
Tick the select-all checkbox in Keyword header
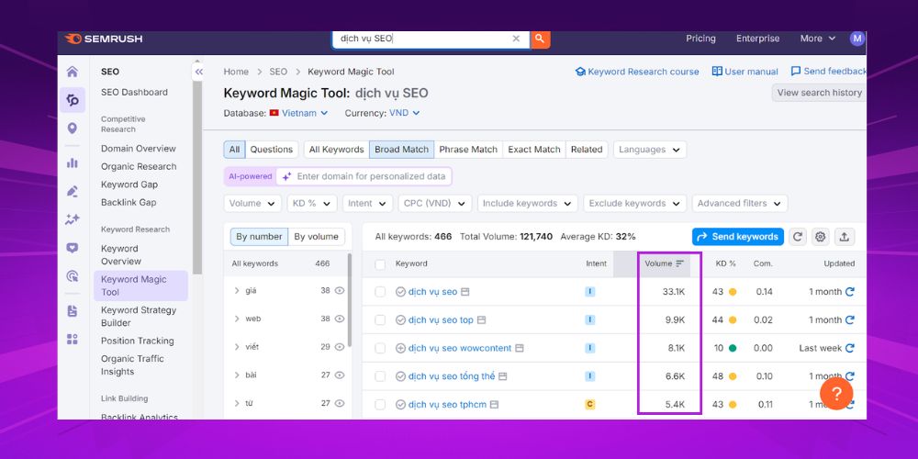pyautogui.click(x=380, y=264)
